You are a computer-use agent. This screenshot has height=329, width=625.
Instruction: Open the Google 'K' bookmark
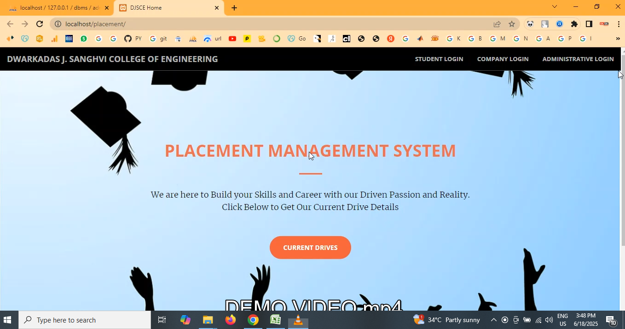(x=453, y=39)
